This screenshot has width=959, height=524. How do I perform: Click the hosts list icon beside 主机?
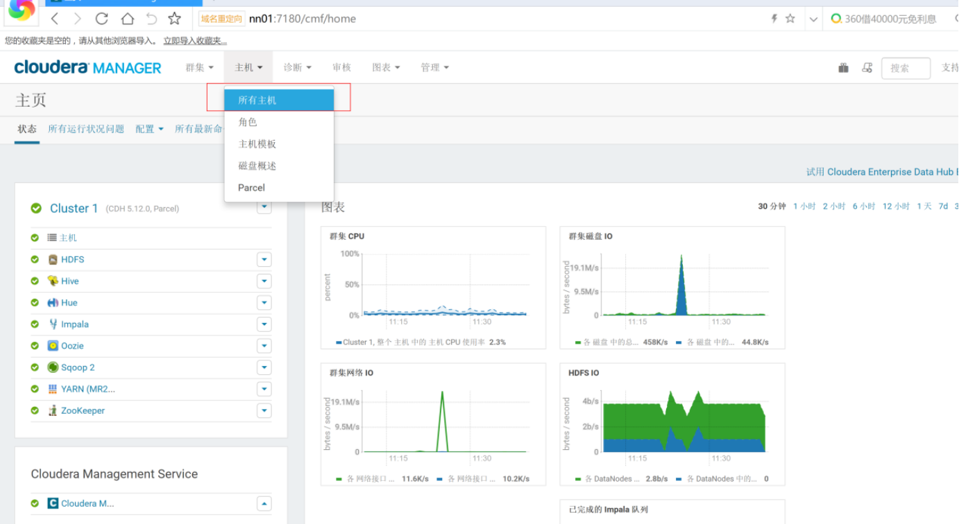click(x=52, y=238)
